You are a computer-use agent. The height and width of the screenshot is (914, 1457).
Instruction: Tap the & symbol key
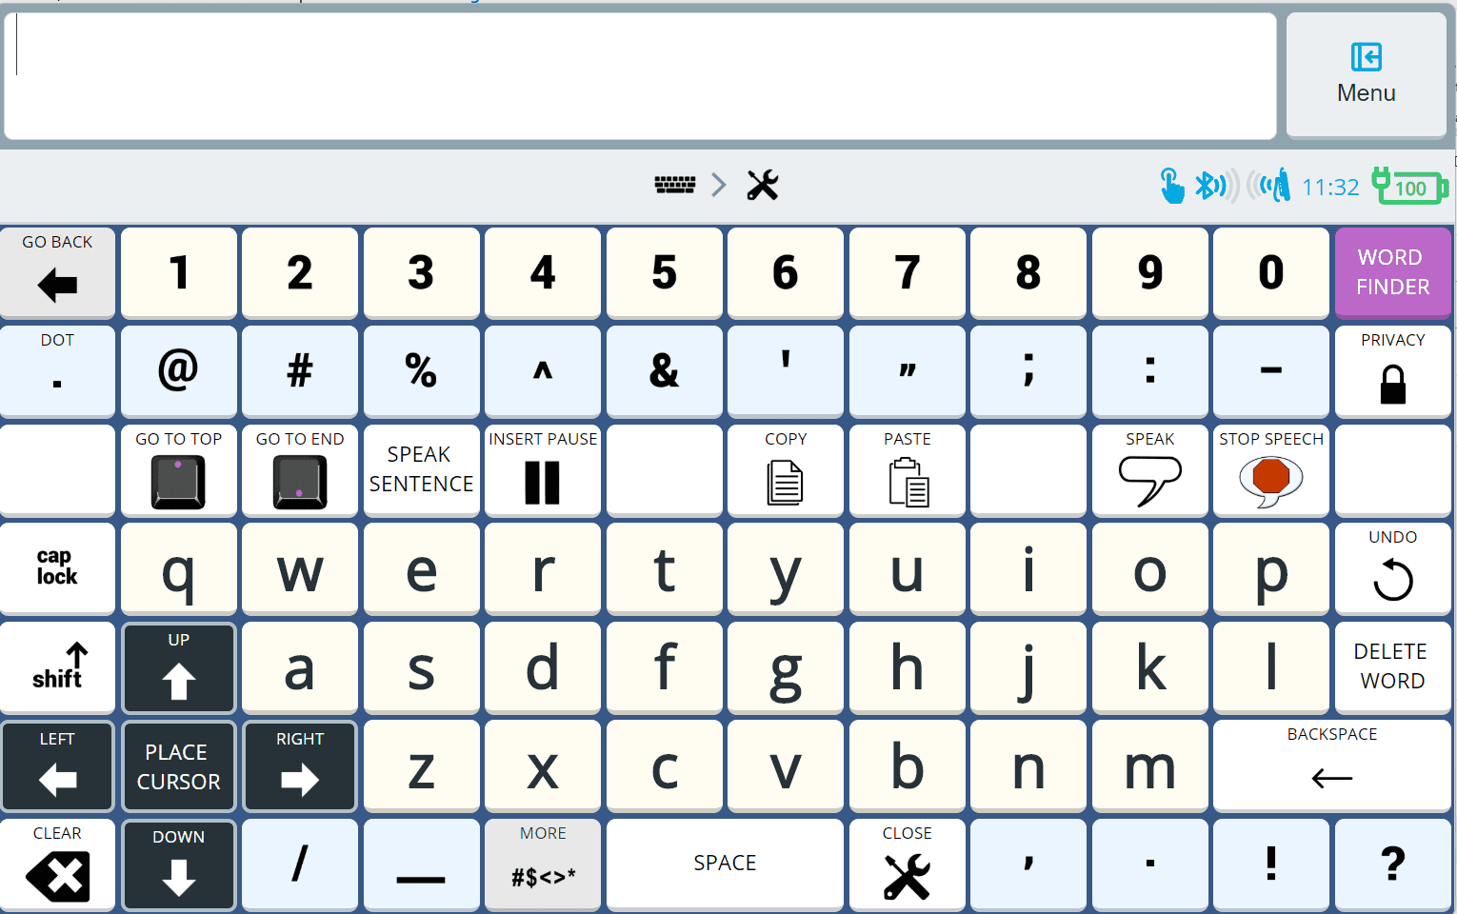[x=665, y=371]
